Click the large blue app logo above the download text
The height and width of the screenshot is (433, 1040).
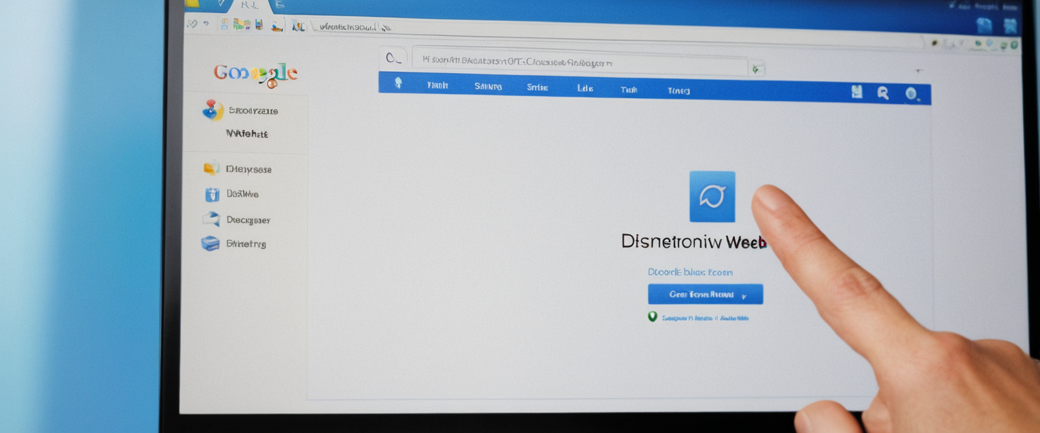point(712,197)
